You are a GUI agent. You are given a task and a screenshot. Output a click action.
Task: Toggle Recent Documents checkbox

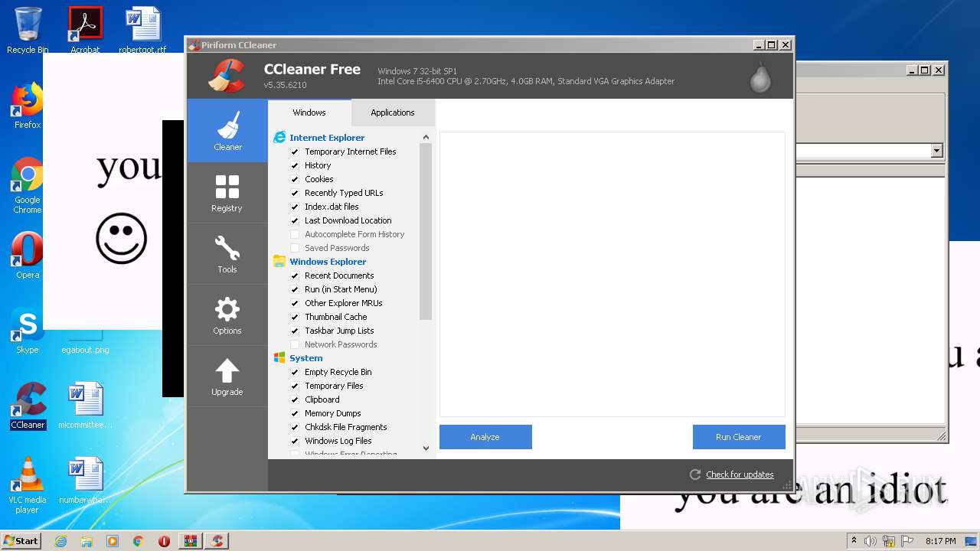pos(295,275)
